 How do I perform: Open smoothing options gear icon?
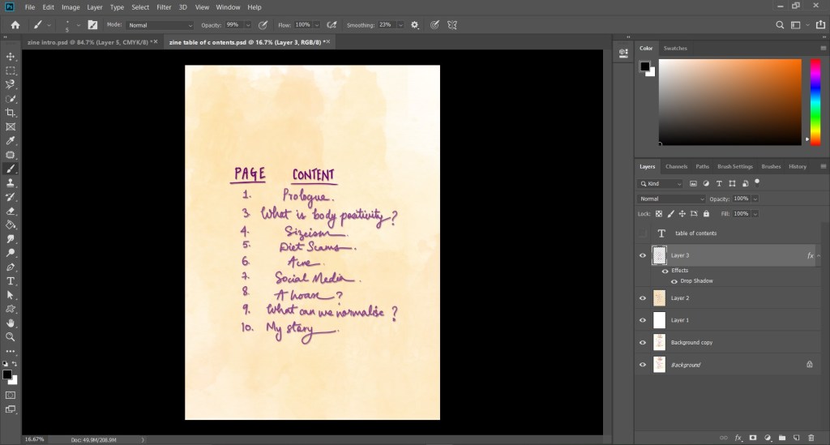pos(415,25)
